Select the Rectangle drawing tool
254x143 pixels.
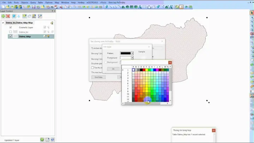point(132,7)
